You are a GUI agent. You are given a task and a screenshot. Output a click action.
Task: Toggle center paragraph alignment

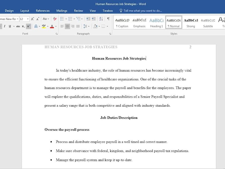[67, 26]
